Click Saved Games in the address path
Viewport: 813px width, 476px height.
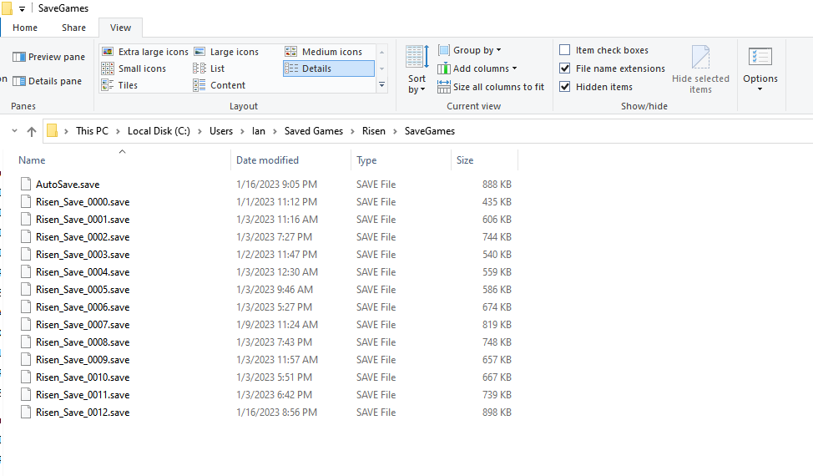click(308, 131)
